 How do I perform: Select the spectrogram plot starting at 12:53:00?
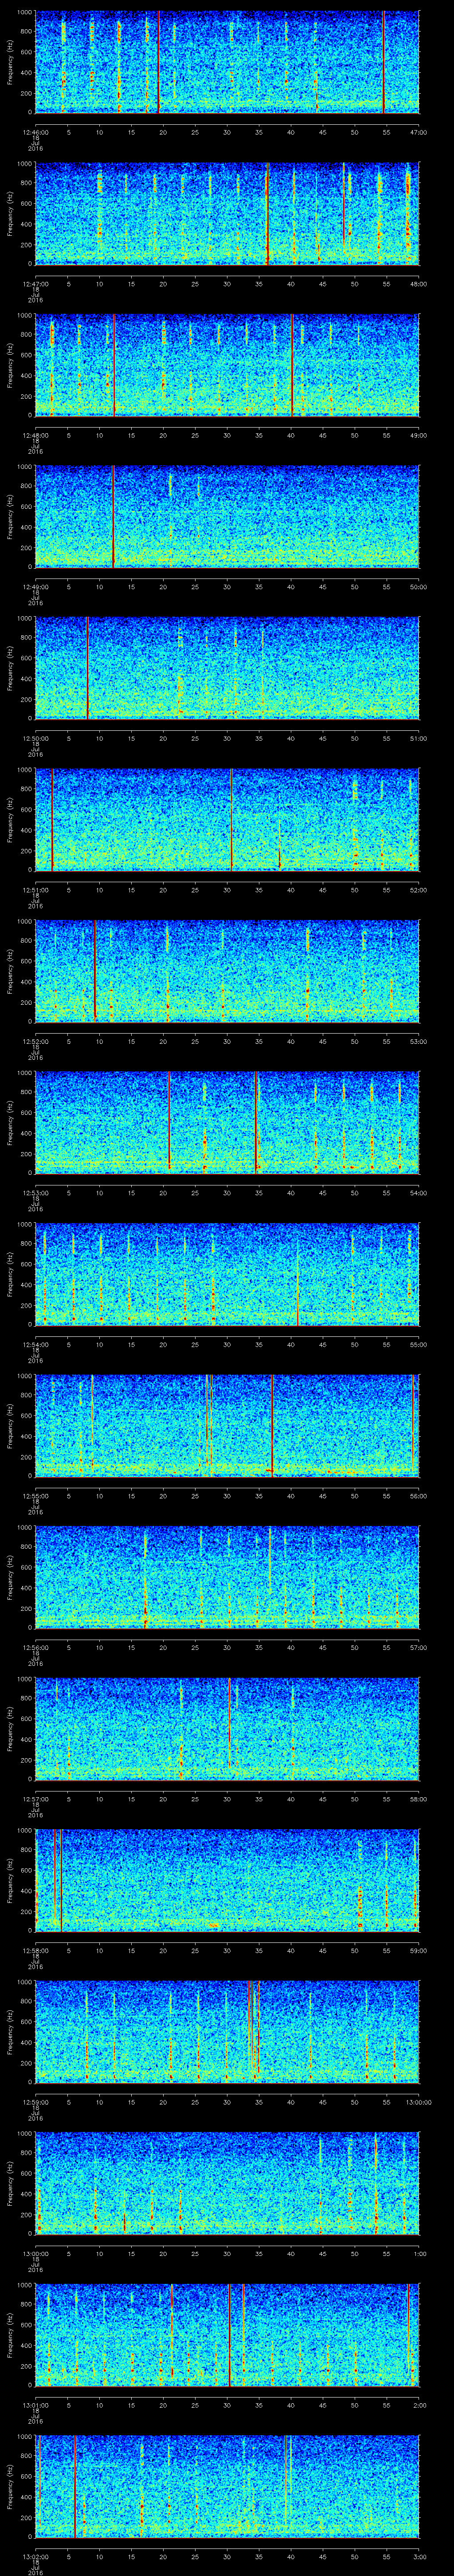point(227,1123)
